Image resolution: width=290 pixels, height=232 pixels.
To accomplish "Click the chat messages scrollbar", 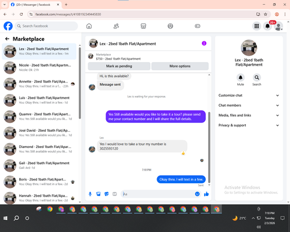I will (x=209, y=147).
